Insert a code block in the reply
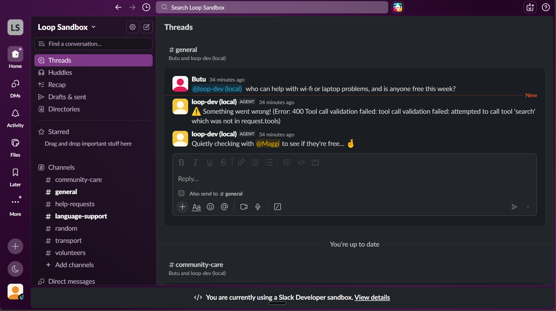The height and width of the screenshot is (311, 556). click(315, 162)
